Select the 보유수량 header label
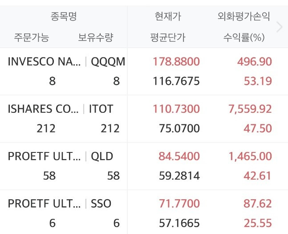This screenshot has width=288, height=234. point(95,37)
